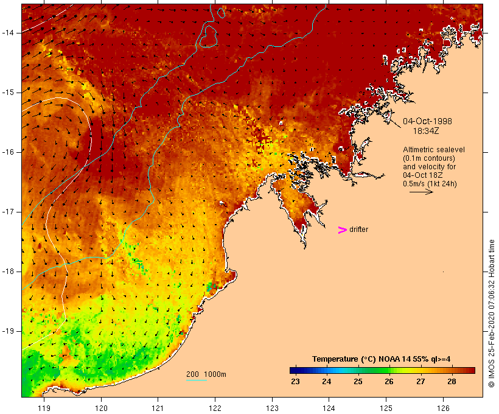Click the longitude axis label 122
499x414 pixels.
point(215,408)
